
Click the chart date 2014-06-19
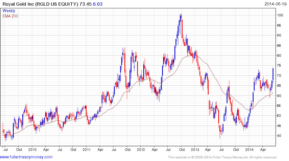point(275,4)
